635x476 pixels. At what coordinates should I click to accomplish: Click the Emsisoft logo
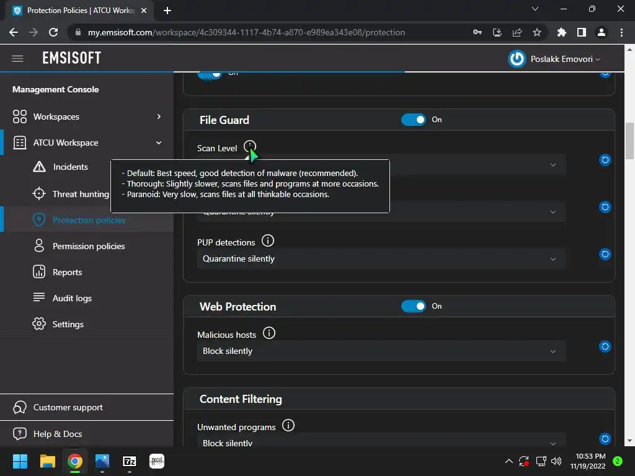(x=72, y=58)
